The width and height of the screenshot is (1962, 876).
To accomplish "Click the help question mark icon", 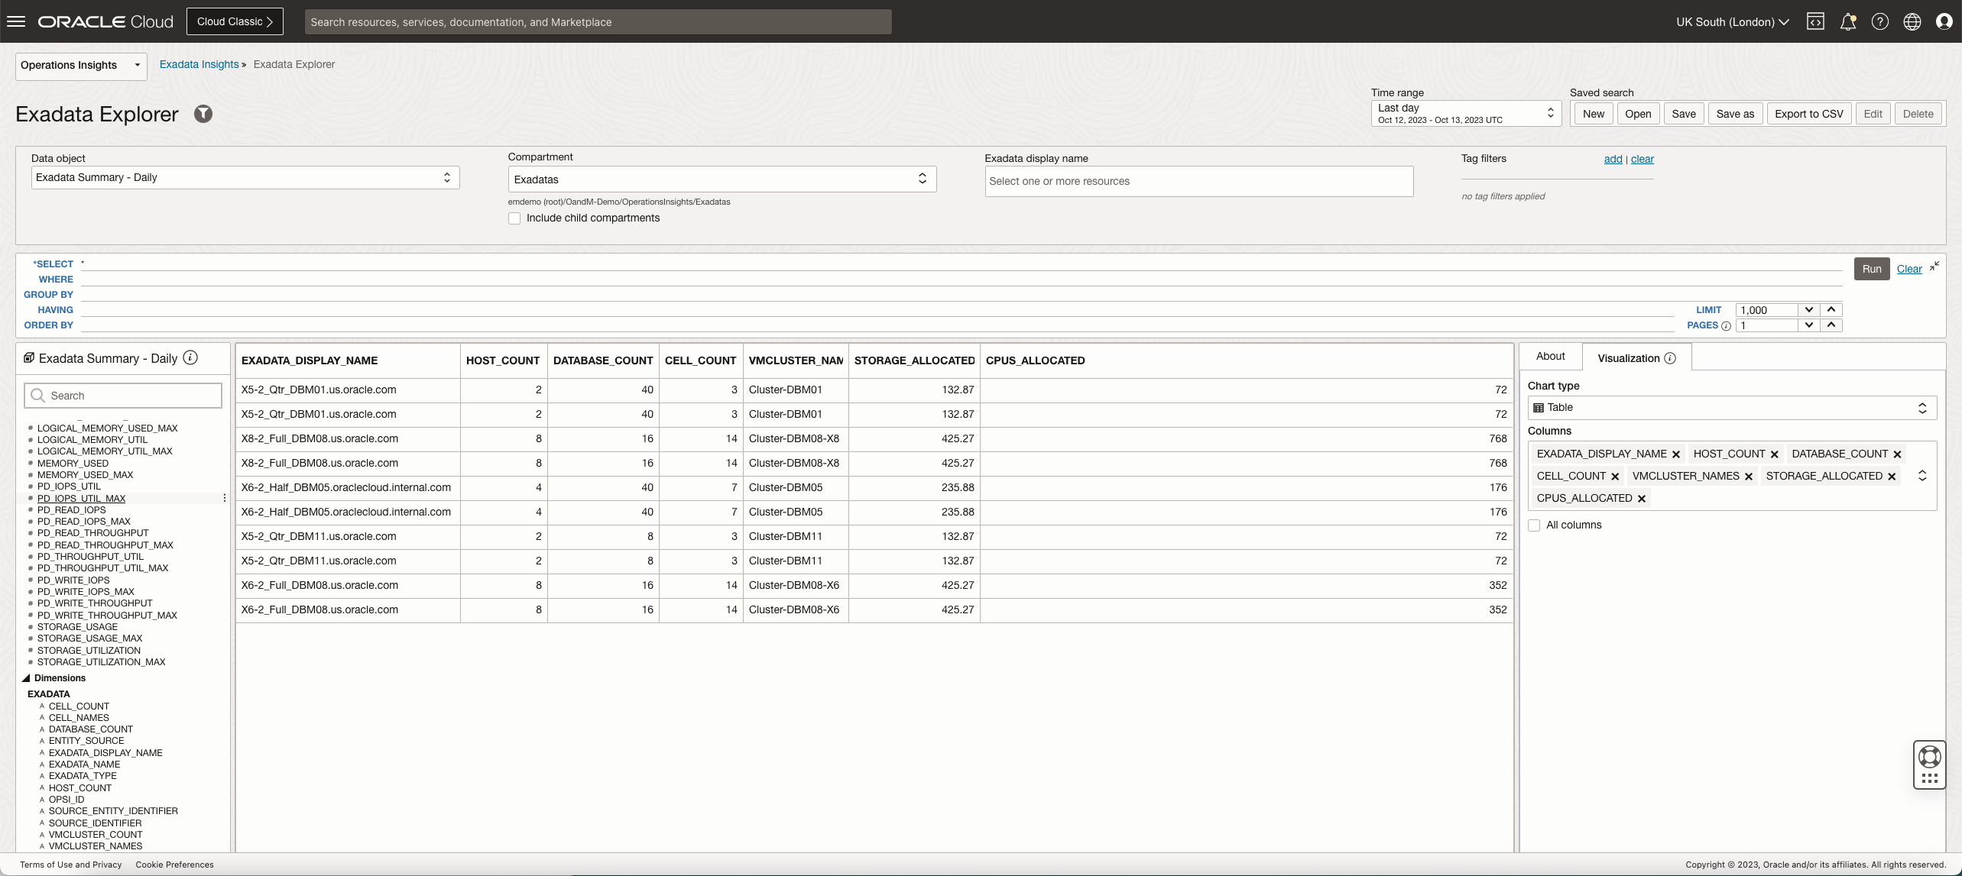I will click(x=1879, y=21).
